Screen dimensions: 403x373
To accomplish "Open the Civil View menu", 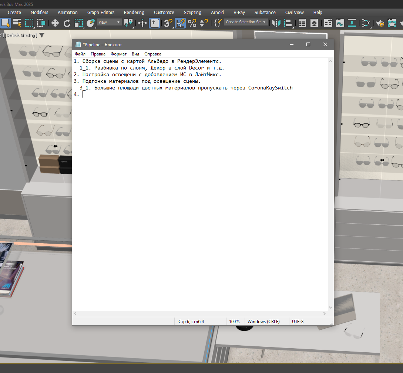I will tap(294, 12).
